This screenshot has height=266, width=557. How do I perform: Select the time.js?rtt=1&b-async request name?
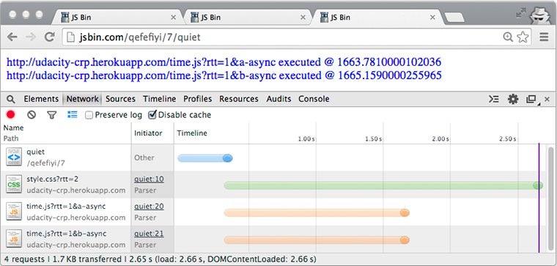(67, 234)
